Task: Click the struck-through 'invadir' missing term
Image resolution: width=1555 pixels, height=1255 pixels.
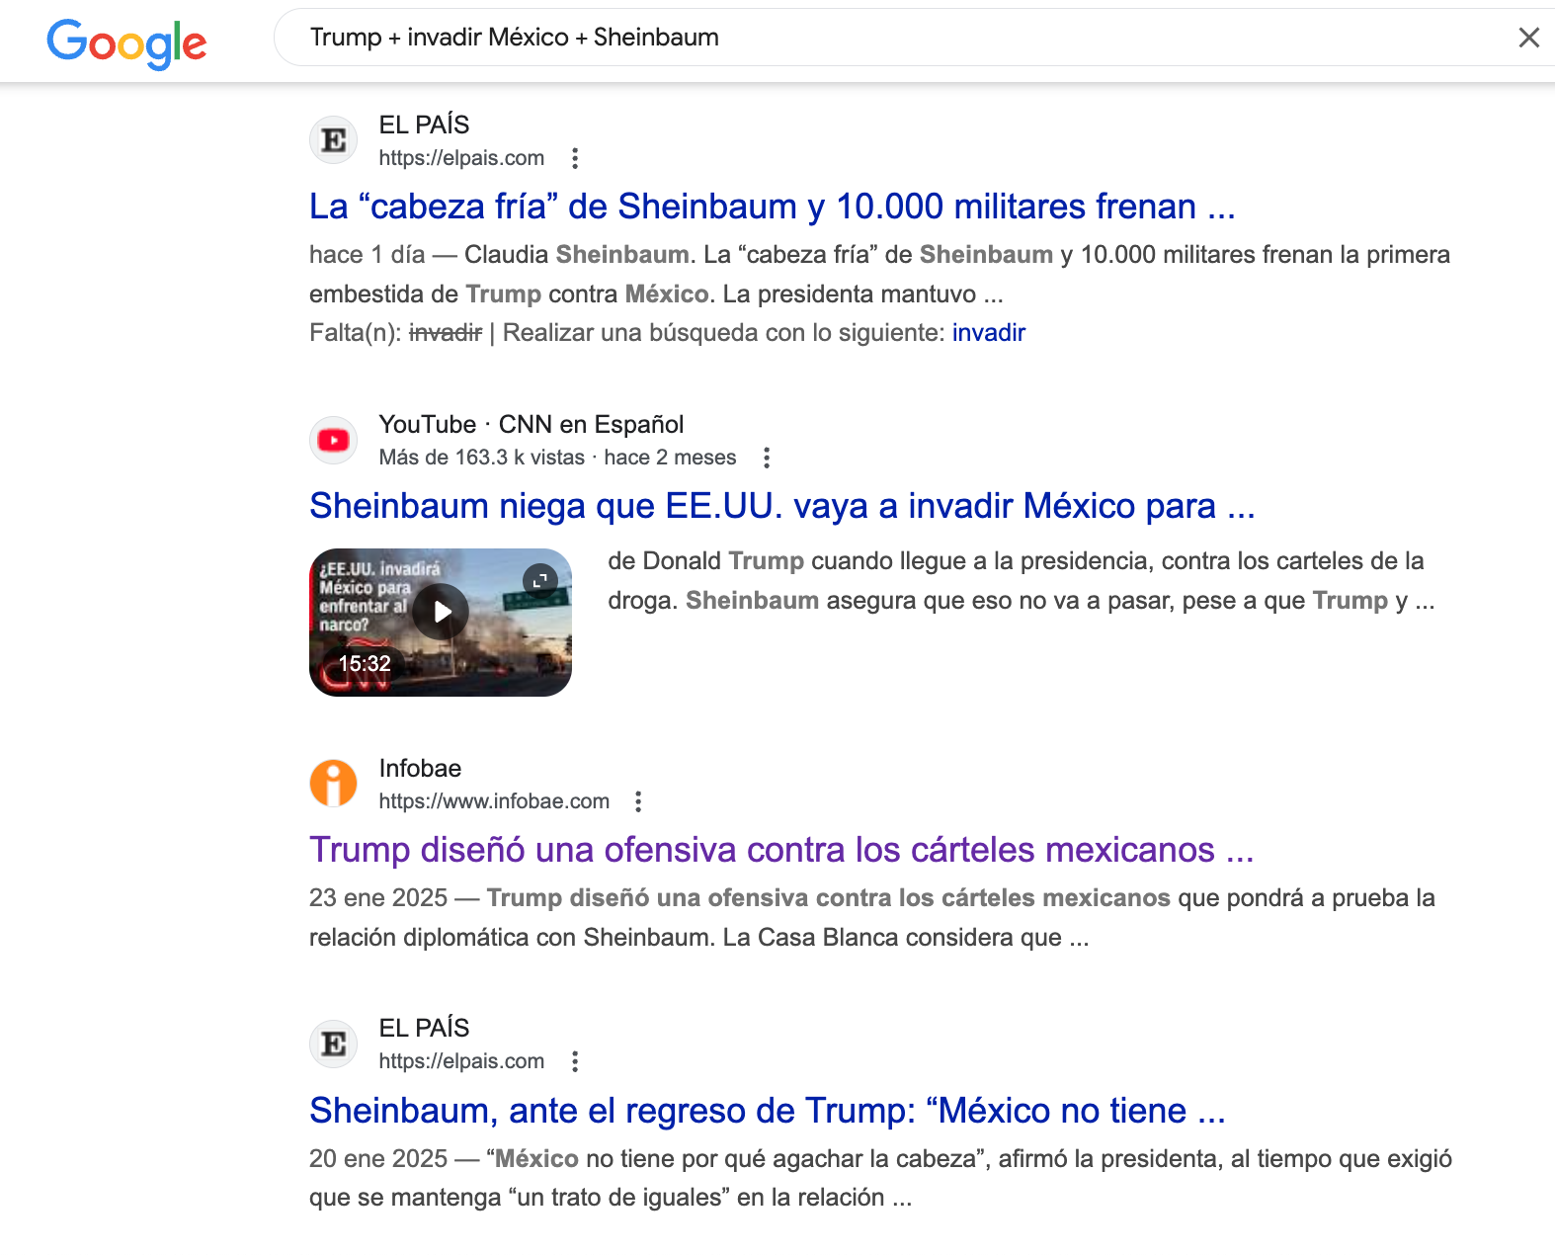Action: (x=446, y=333)
